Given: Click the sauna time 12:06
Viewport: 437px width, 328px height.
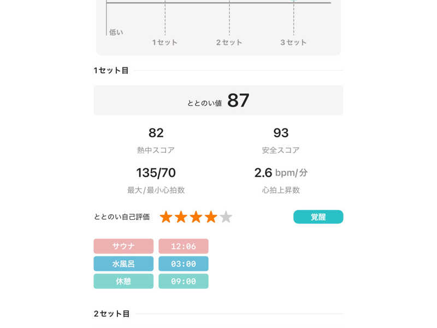Looking at the screenshot, I should [184, 246].
